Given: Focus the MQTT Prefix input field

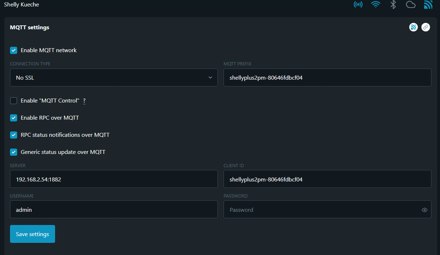Looking at the screenshot, I should [327, 77].
